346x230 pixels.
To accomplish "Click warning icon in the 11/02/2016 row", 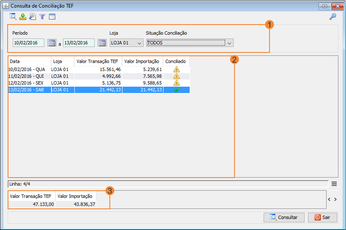I will click(176, 76).
